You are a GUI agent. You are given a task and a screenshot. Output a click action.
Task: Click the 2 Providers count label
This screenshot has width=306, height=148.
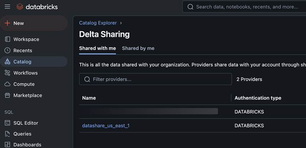[x=249, y=79]
